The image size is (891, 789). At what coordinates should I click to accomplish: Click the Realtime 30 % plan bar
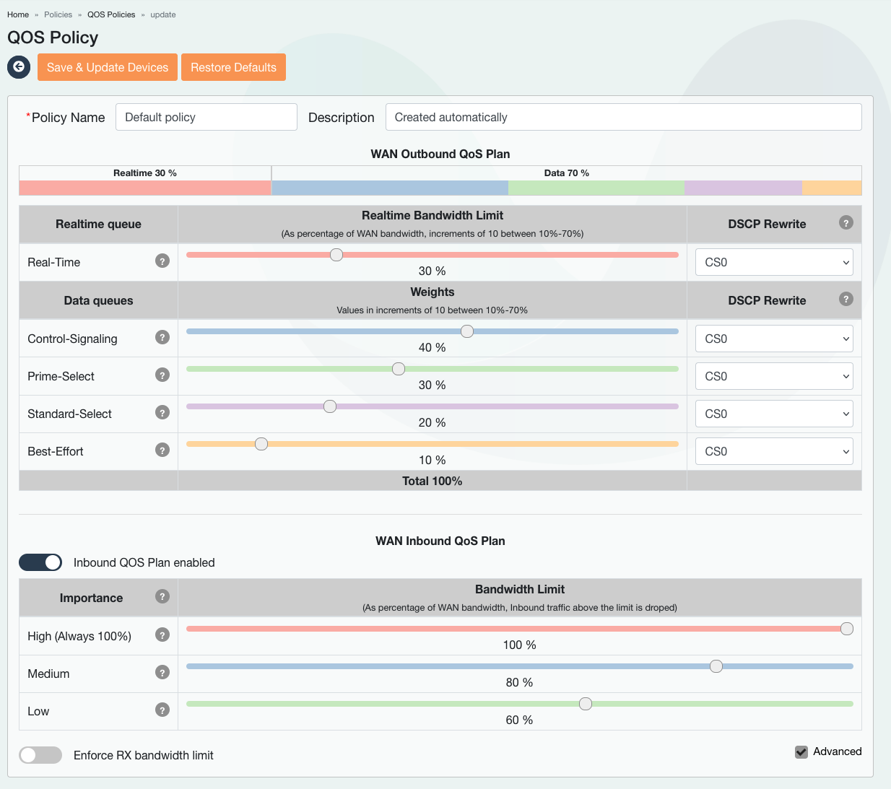[x=145, y=188]
